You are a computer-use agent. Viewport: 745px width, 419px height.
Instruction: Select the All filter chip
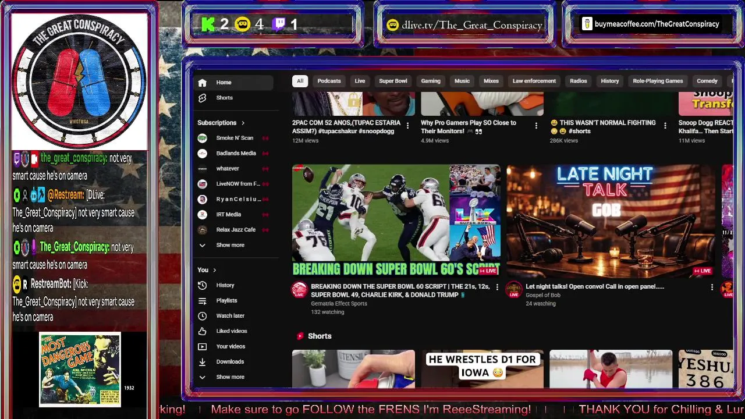[x=300, y=81]
